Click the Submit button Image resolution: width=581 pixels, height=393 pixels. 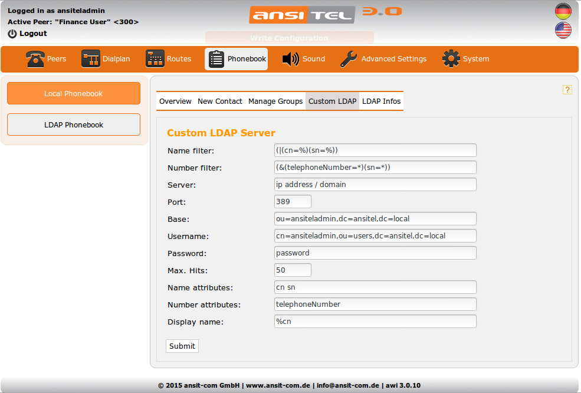[x=182, y=346]
